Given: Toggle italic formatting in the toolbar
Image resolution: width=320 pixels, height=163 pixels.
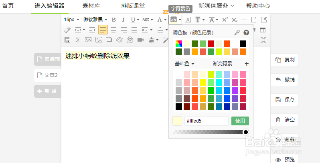Looking at the screenshot, I should [x=123, y=20].
